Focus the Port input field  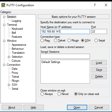click(x=99, y=31)
